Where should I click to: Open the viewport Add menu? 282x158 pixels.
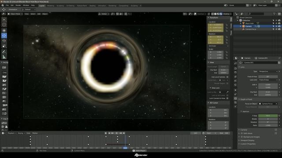(39, 14)
